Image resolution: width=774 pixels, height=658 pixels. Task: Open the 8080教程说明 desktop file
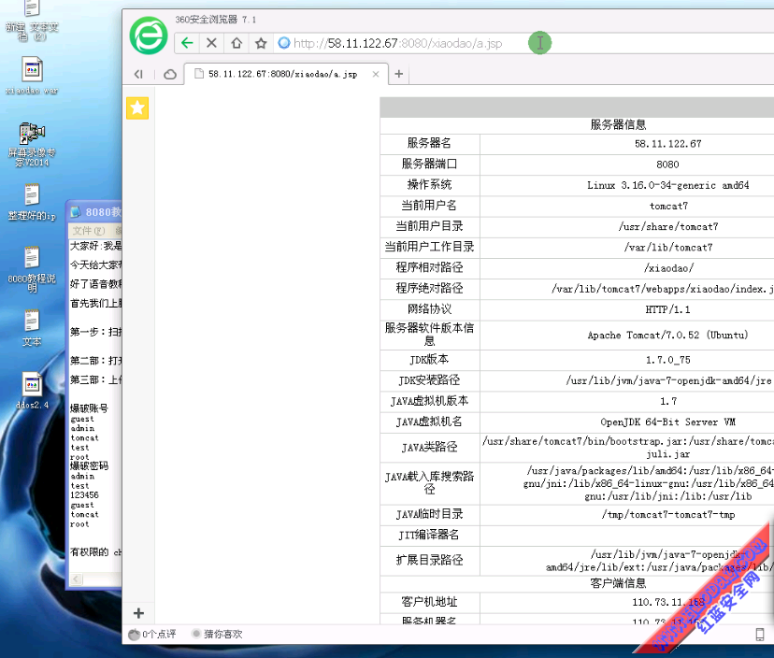click(32, 268)
